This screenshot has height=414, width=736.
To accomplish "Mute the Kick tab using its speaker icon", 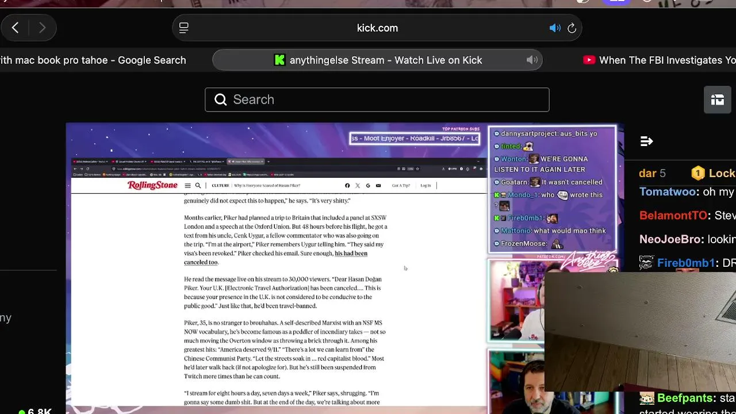I will point(532,60).
